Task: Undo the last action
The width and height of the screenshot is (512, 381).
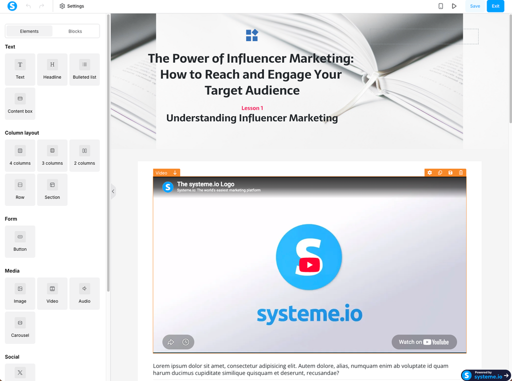Action: pos(28,6)
